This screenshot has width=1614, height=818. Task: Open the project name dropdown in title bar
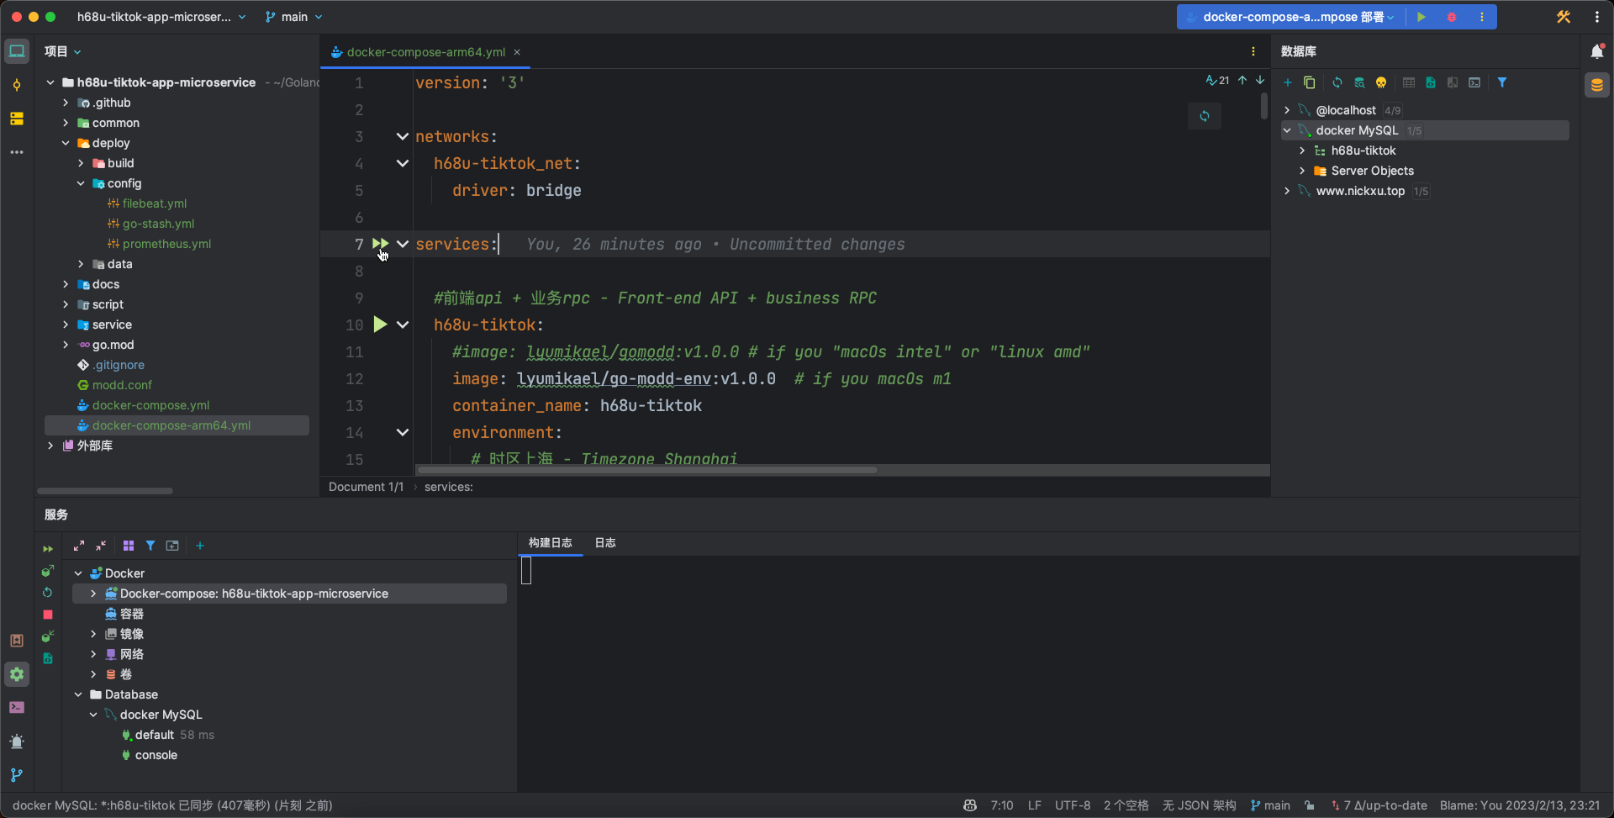click(x=161, y=17)
